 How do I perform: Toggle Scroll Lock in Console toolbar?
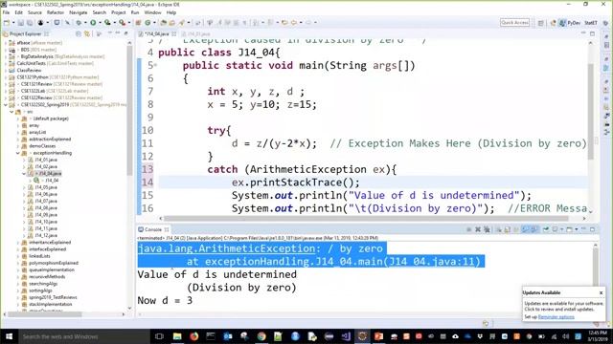[x=507, y=229]
